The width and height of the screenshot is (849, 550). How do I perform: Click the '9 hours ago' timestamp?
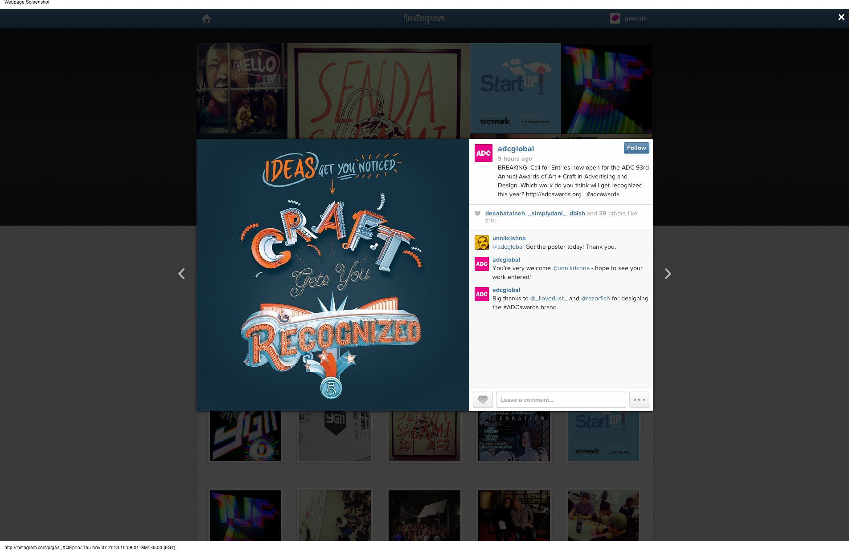pyautogui.click(x=515, y=158)
